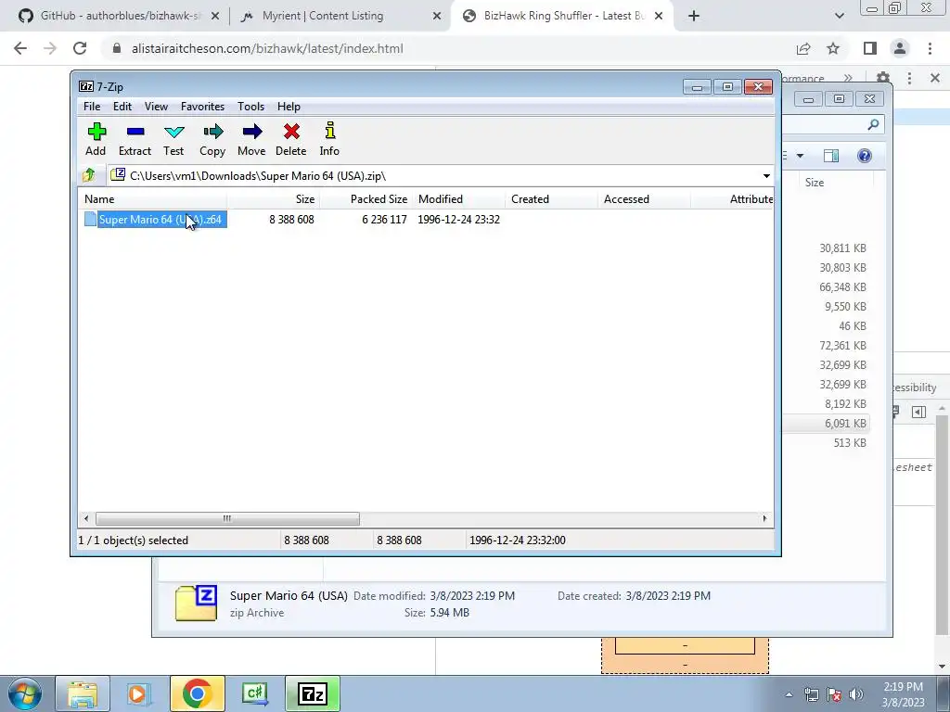The image size is (950, 712).
Task: Reload the current page
Action: coord(80,48)
